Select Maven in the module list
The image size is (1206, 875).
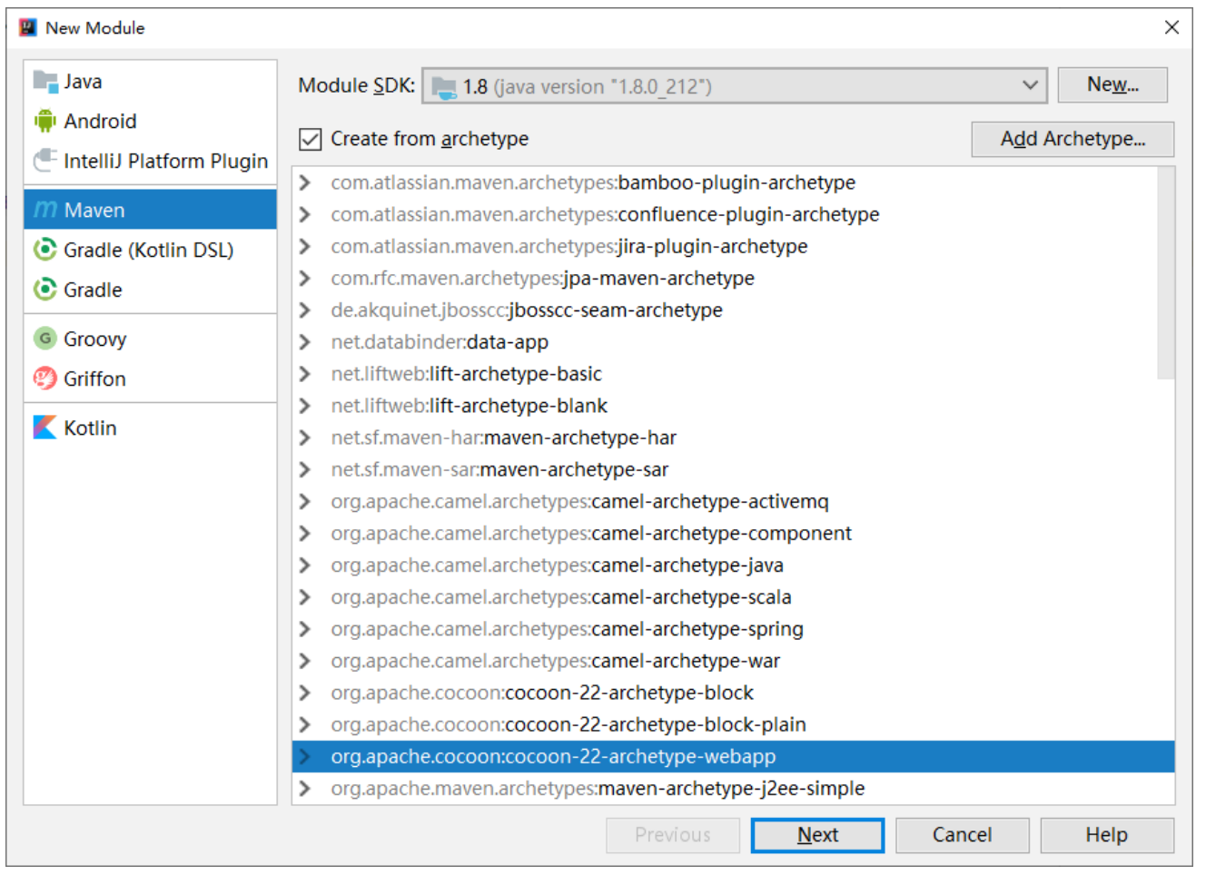click(x=150, y=210)
